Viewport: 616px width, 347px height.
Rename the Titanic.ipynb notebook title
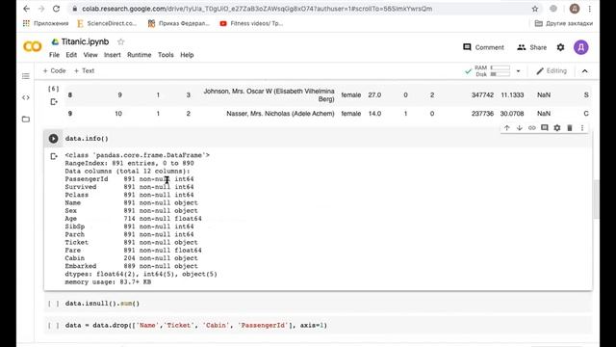pos(85,41)
